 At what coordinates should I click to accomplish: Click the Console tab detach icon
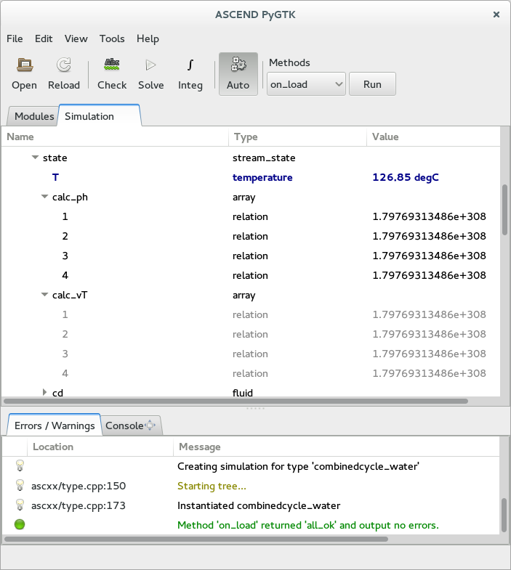(x=150, y=426)
